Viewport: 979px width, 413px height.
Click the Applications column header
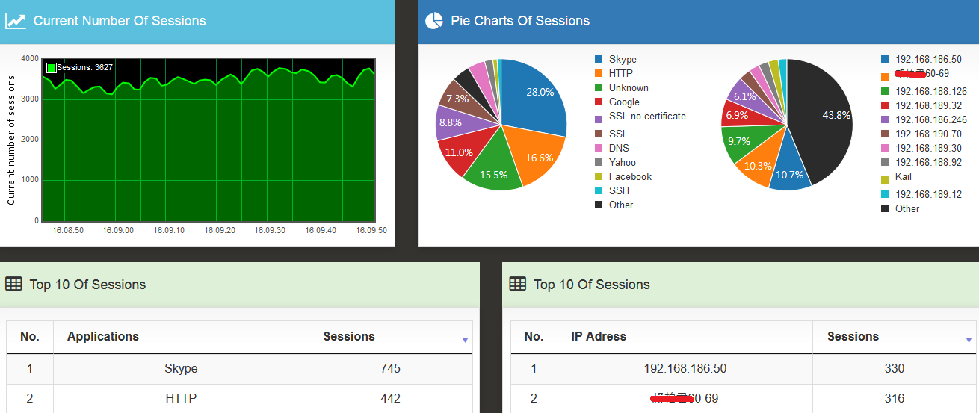click(103, 337)
